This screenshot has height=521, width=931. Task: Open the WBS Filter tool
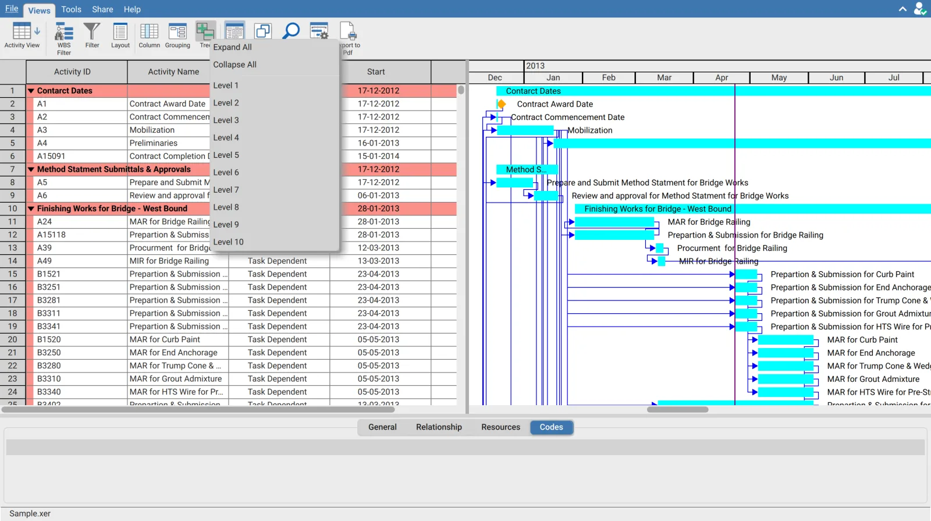click(64, 38)
